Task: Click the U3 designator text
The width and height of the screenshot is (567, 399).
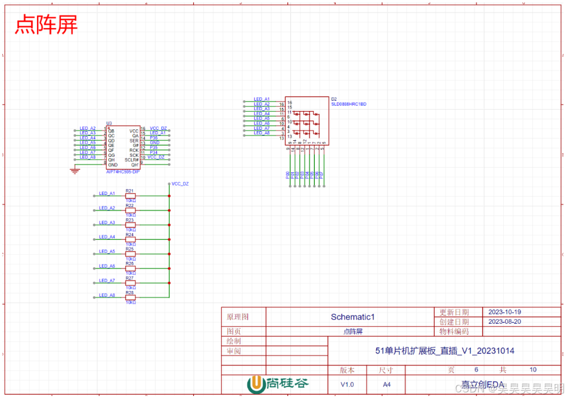Action: [x=109, y=123]
